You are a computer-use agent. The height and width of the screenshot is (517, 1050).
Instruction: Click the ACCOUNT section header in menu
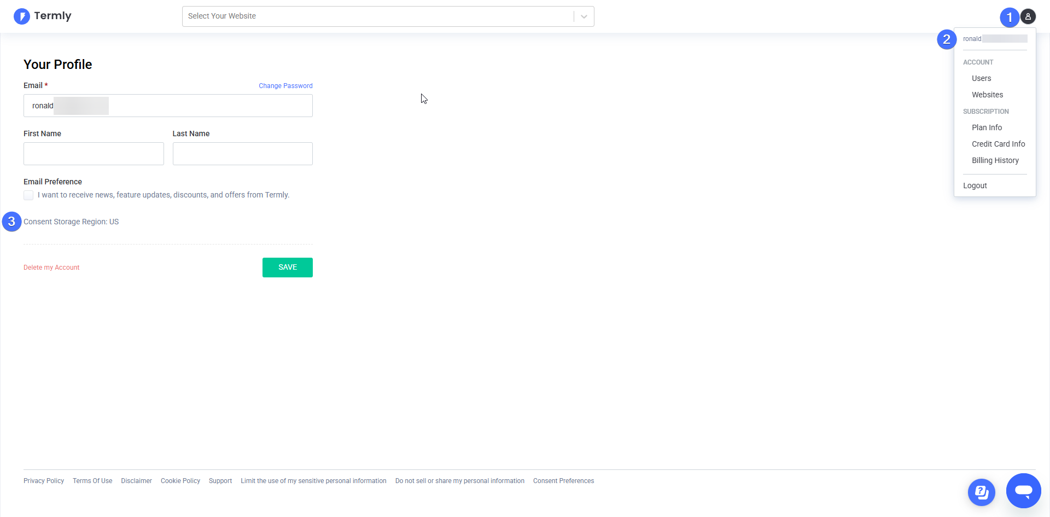[x=978, y=62]
